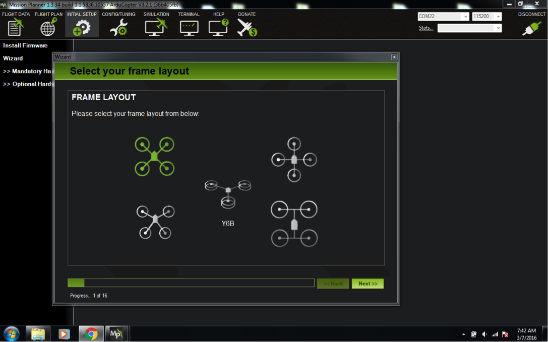Image resolution: width=548 pixels, height=342 pixels.
Task: Click the 'Progress... 1 of 16' text
Action: pos(89,296)
